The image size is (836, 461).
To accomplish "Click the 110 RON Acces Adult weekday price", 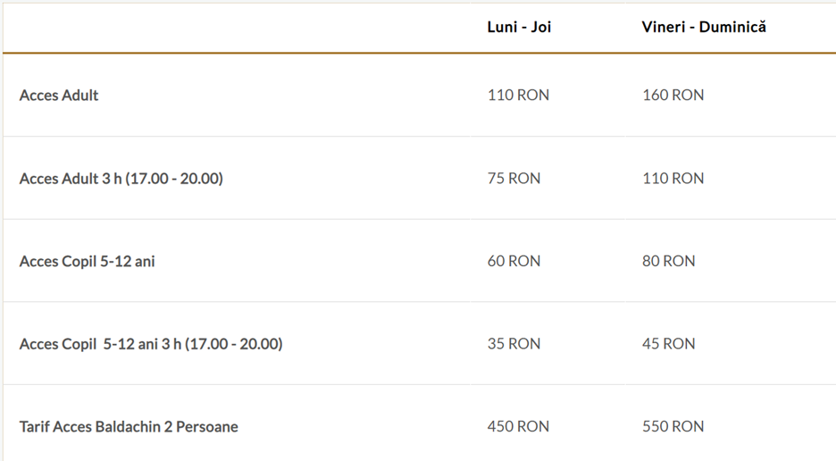I will pyautogui.click(x=518, y=95).
